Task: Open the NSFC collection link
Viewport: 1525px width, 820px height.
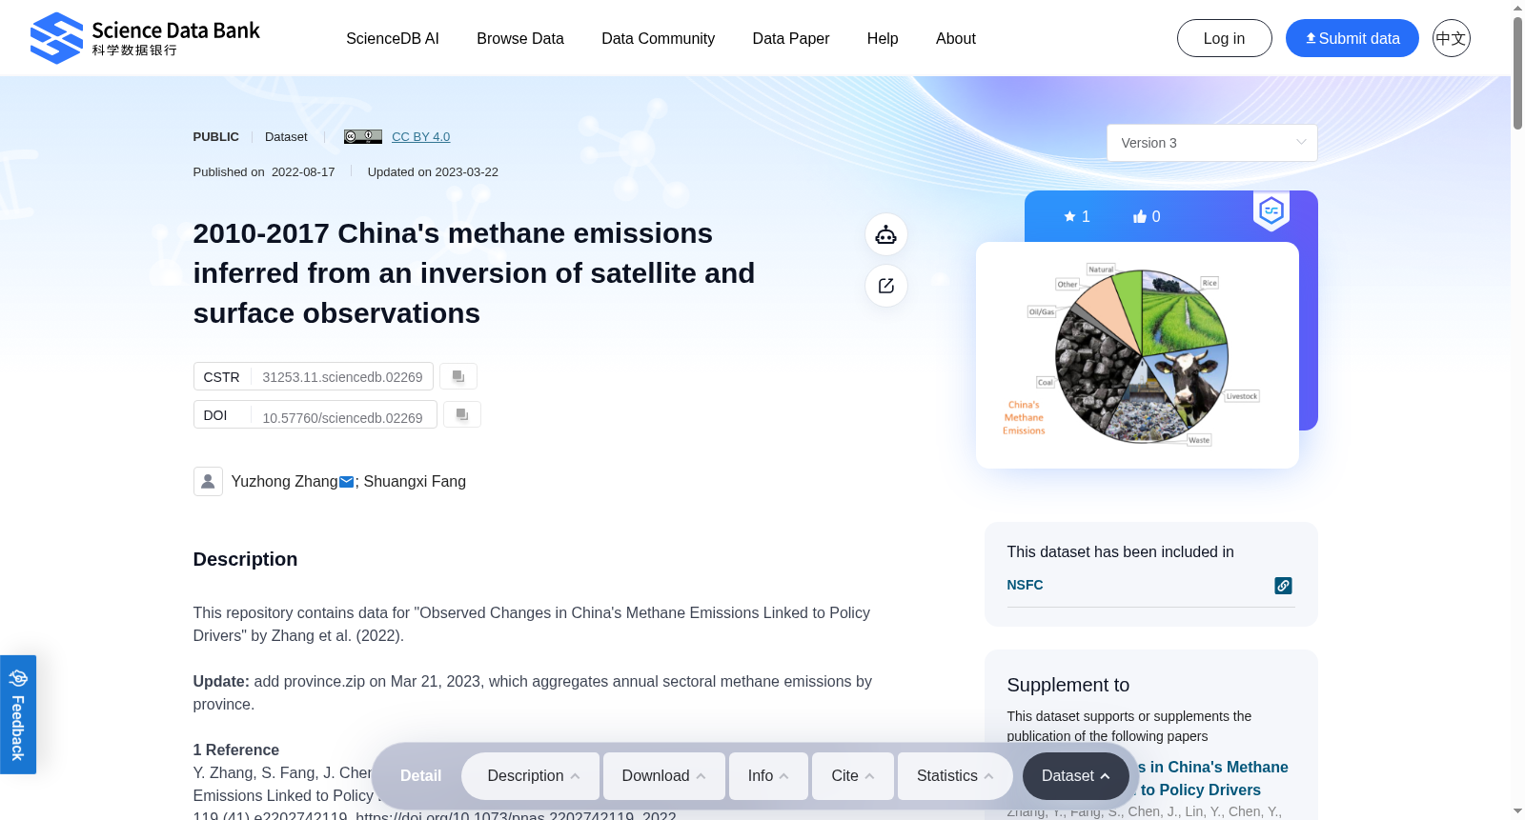Action: click(x=1025, y=585)
